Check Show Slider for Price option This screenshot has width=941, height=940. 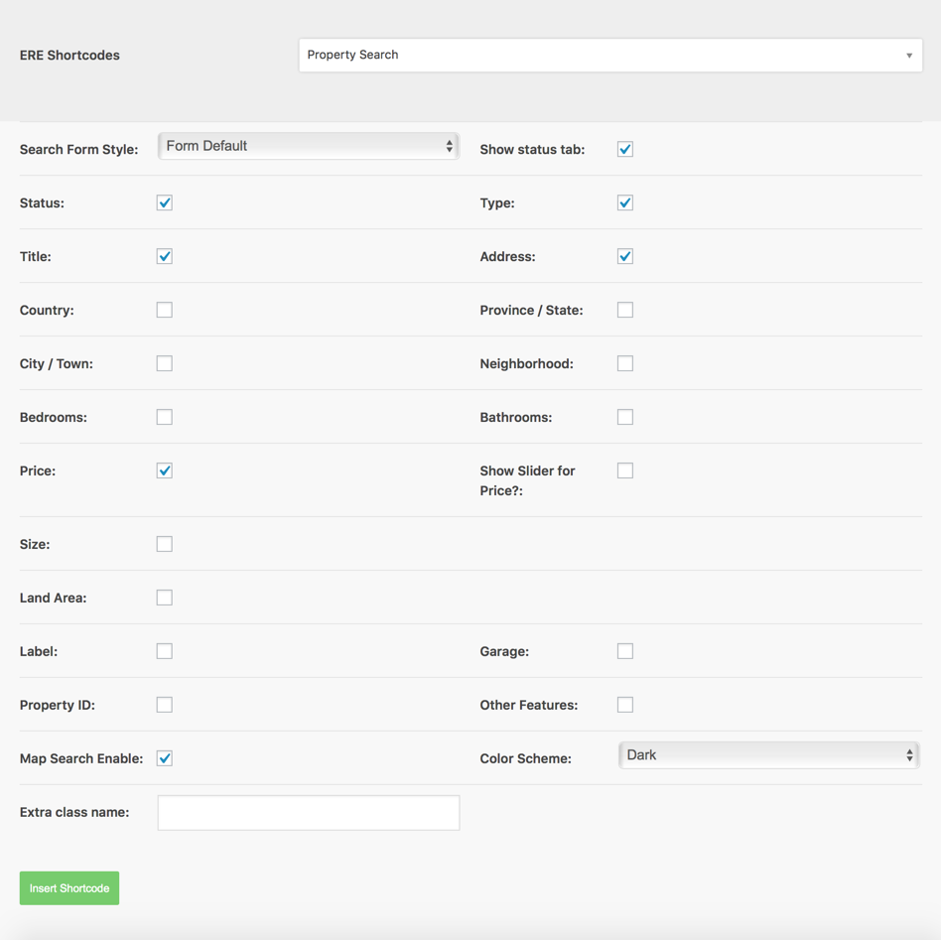tap(625, 470)
